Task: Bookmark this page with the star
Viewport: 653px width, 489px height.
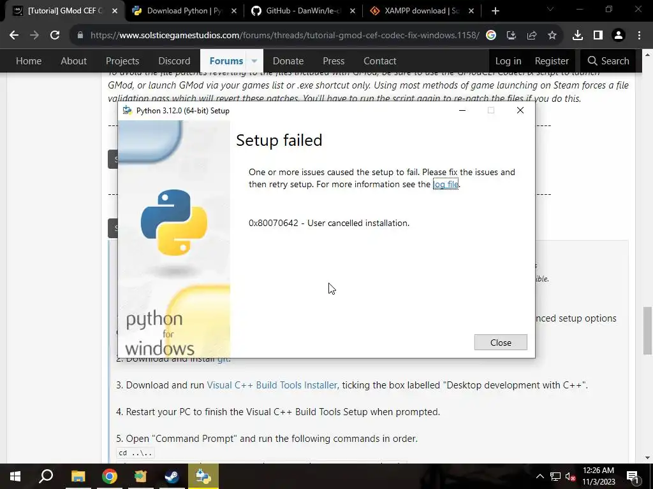Action: (552, 36)
